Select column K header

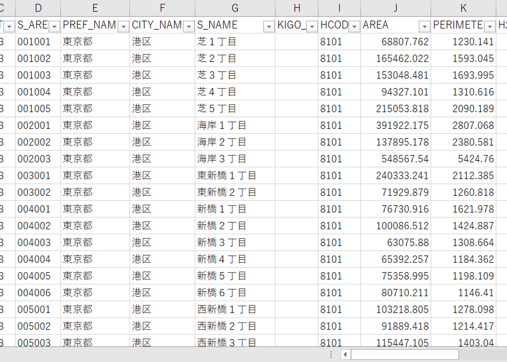pyautogui.click(x=463, y=8)
